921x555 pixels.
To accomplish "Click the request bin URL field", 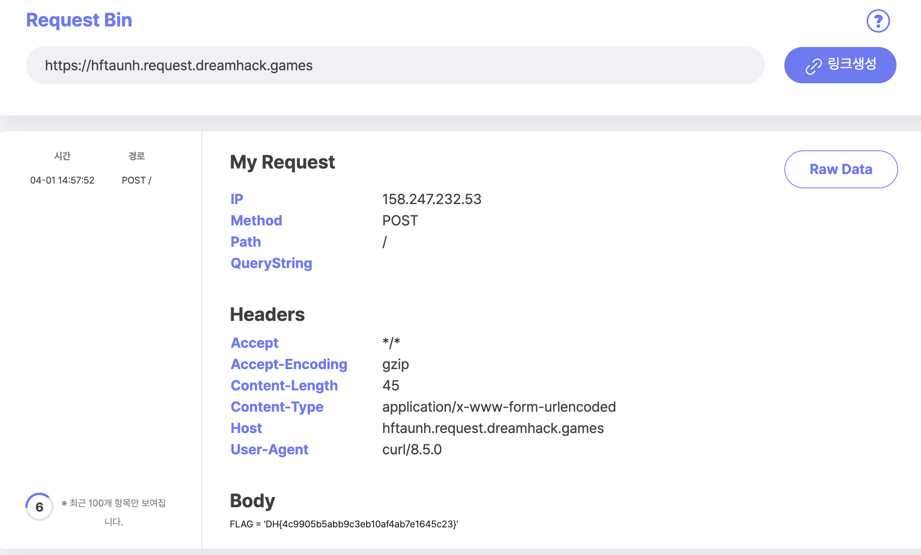I will click(395, 65).
